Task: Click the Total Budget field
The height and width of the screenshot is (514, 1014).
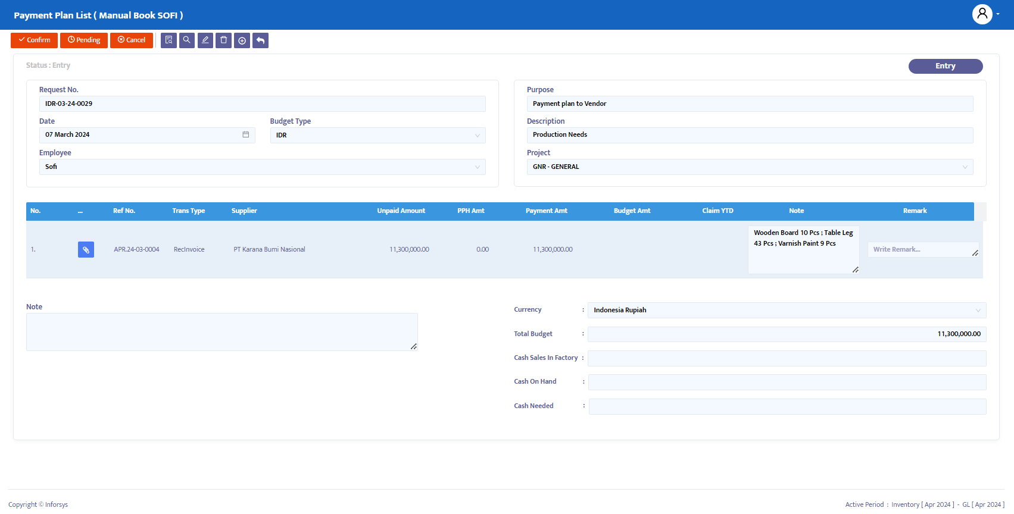Action: [x=787, y=334]
